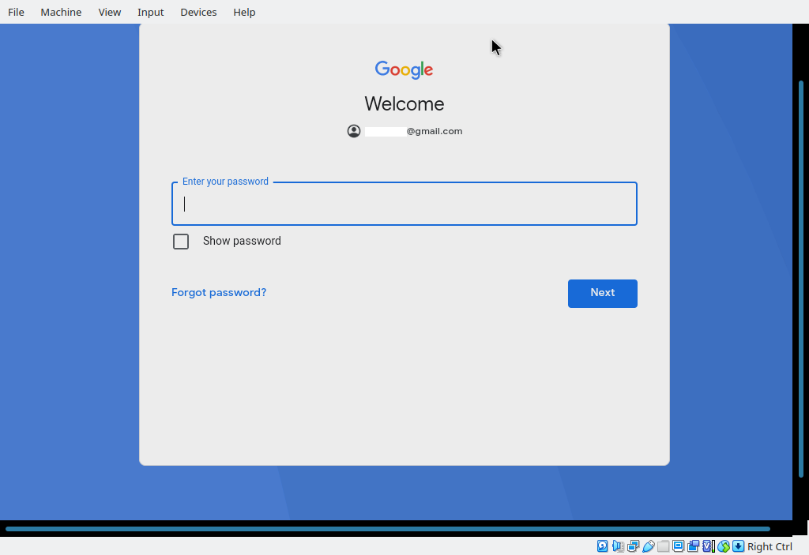Click the Show password label

pyautogui.click(x=242, y=241)
